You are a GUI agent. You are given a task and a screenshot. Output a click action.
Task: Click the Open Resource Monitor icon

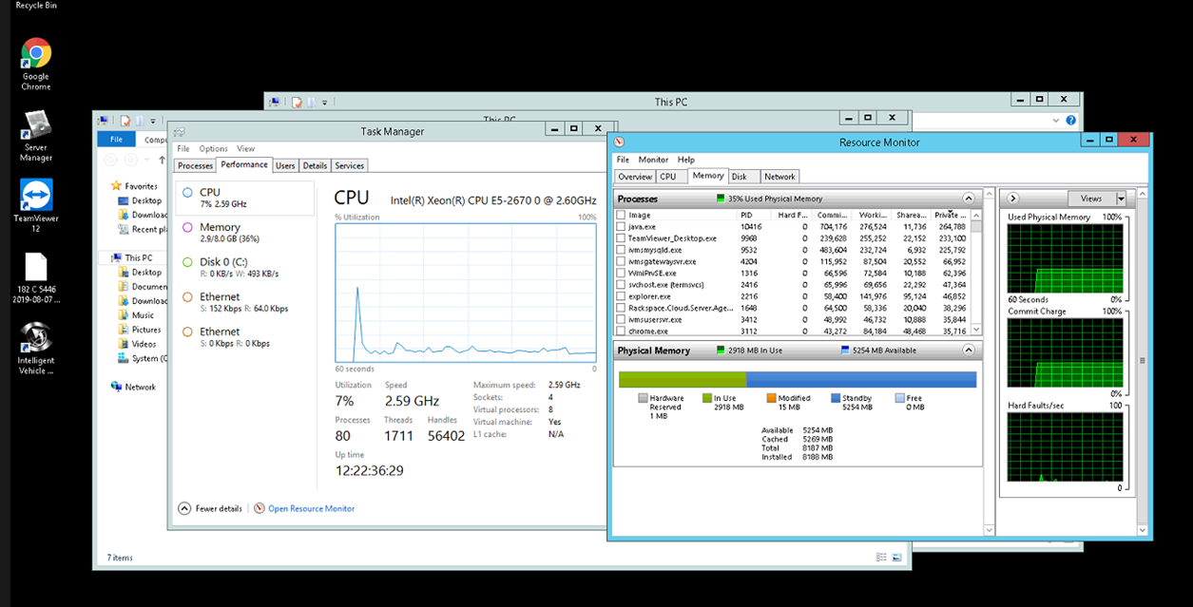coord(259,508)
